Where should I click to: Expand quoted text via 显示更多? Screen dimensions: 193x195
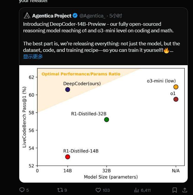click(x=33, y=57)
